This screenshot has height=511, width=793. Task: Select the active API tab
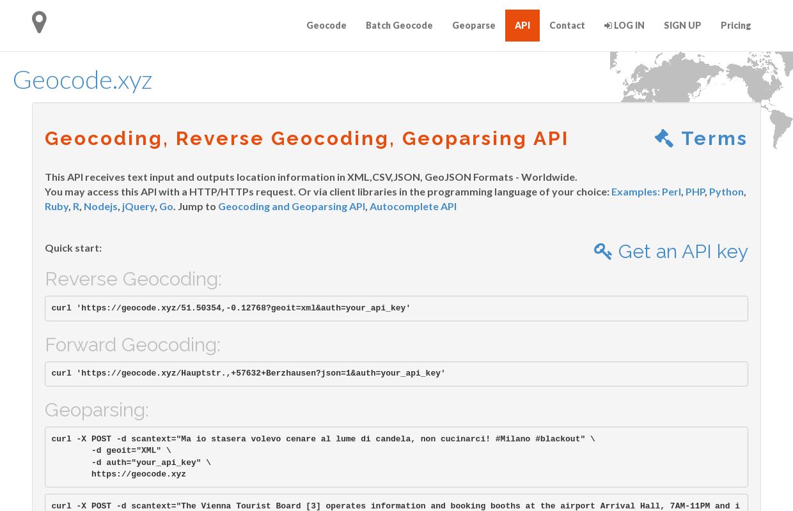[x=522, y=26]
